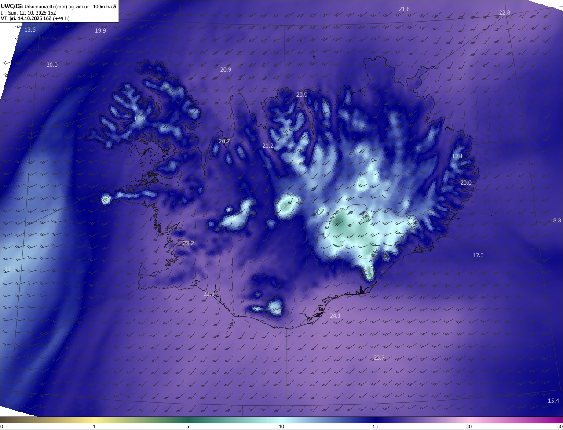This screenshot has width=563, height=430.
Task: Click the 19.9 value label
Action: coord(100,30)
